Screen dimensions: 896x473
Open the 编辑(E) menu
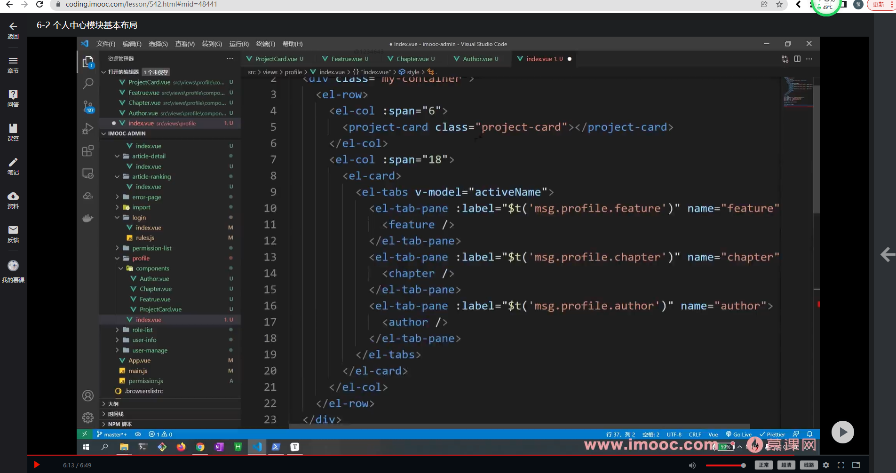pyautogui.click(x=132, y=44)
